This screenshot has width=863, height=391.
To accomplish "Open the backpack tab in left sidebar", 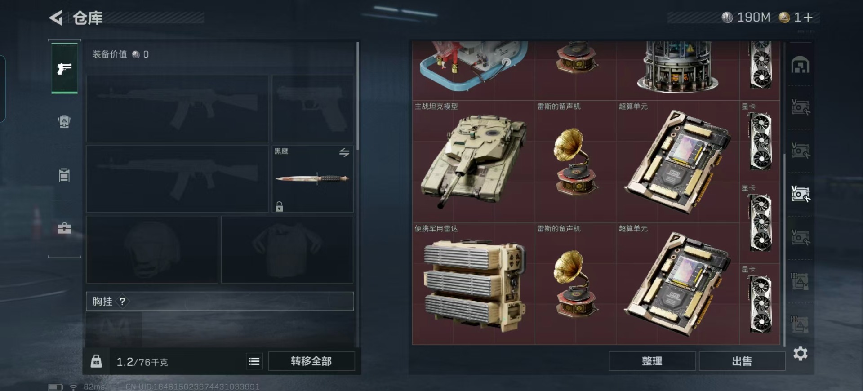I will tap(64, 122).
